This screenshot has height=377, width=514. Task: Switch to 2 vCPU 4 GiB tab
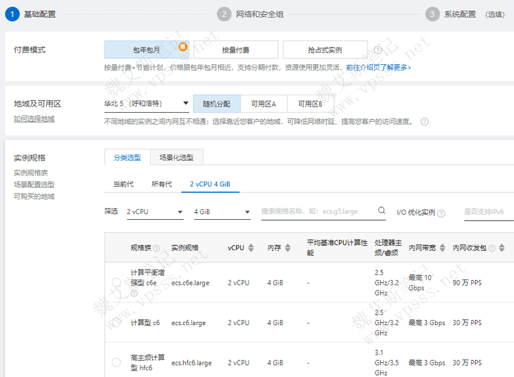pos(210,184)
